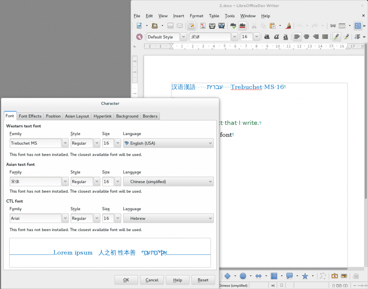Export document directly as PDF
The width and height of the screenshot is (368, 289).
click(x=203, y=26)
